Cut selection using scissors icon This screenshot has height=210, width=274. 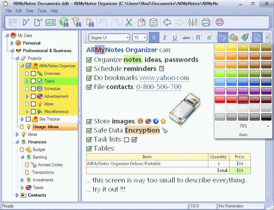pyautogui.click(x=129, y=22)
